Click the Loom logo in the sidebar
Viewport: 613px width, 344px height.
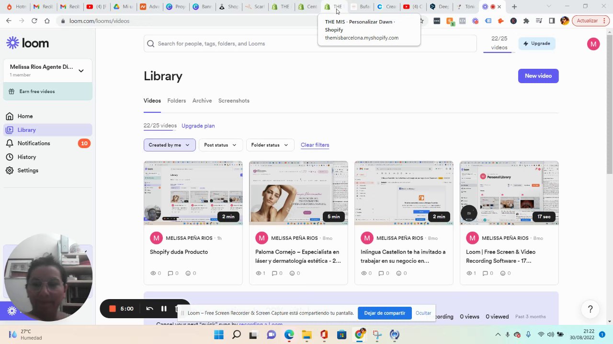pyautogui.click(x=27, y=43)
